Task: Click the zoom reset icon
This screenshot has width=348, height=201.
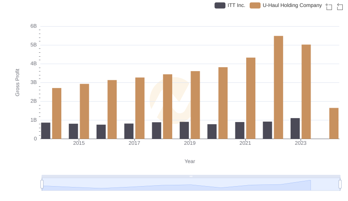Action: [340, 7]
